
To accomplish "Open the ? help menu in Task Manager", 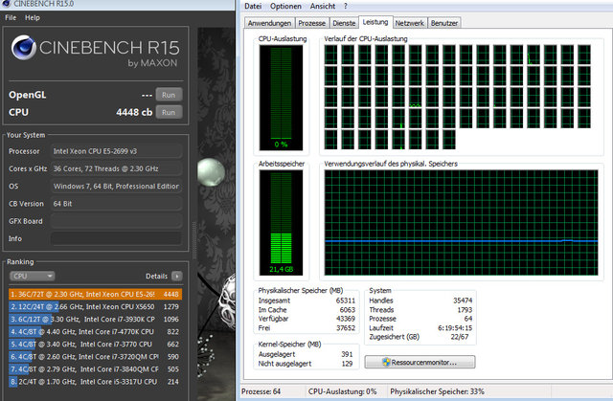I will (345, 7).
